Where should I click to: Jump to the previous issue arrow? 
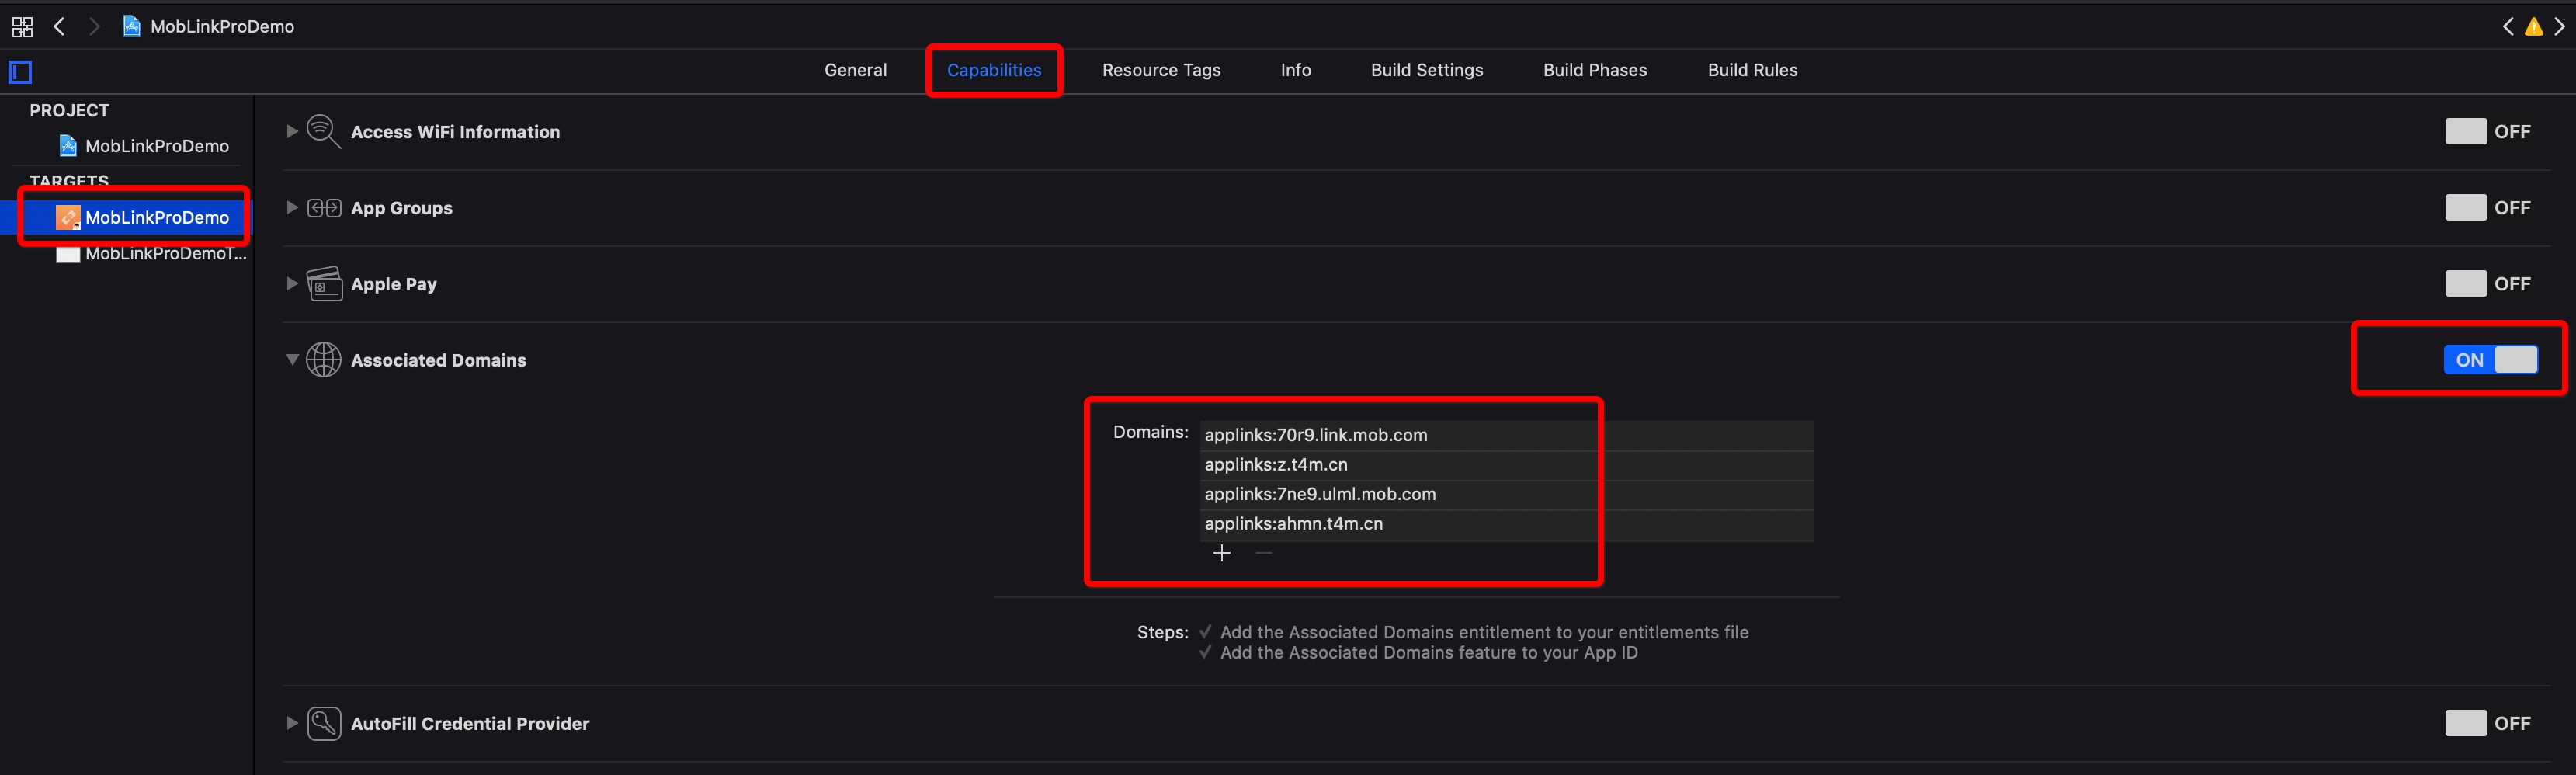[2508, 27]
